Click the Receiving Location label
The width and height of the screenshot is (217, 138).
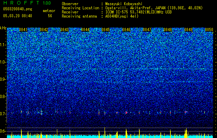pyautogui.click(x=80, y=8)
